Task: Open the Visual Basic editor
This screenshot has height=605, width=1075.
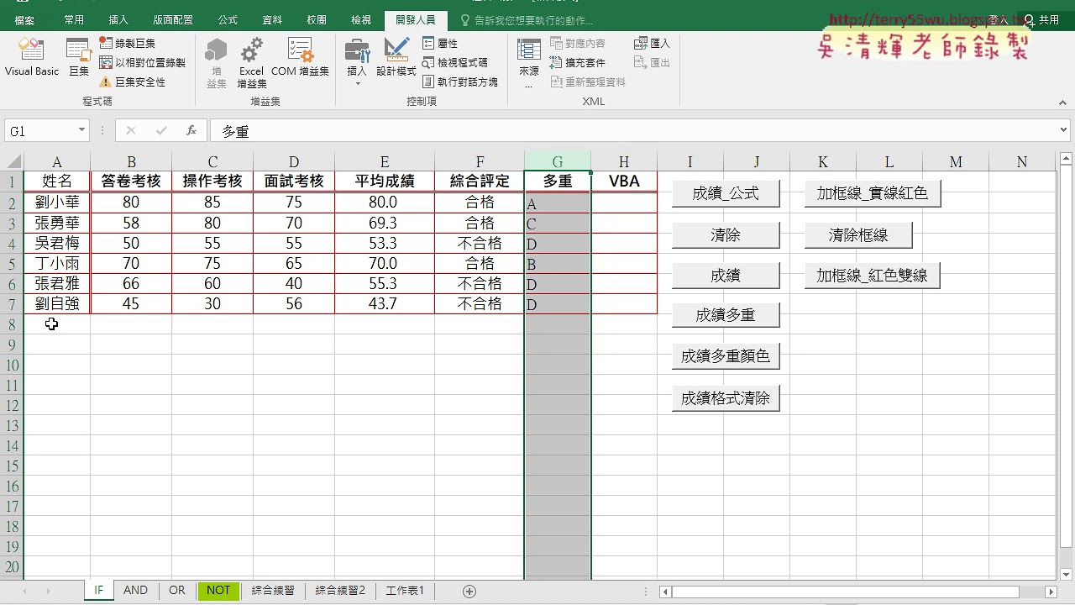Action: coord(31,59)
